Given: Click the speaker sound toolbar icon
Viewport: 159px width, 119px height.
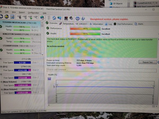Looking at the screenshot, I should tap(71, 18).
